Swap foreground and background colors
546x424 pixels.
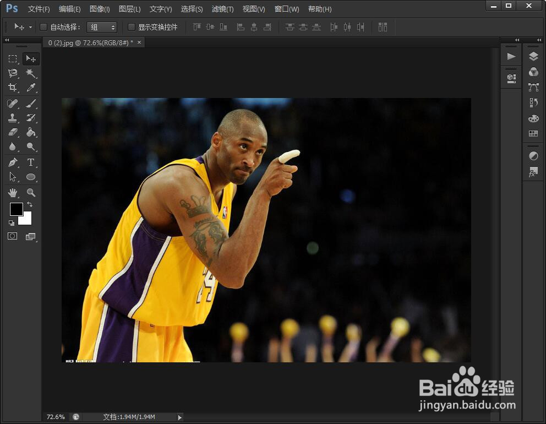coord(30,204)
